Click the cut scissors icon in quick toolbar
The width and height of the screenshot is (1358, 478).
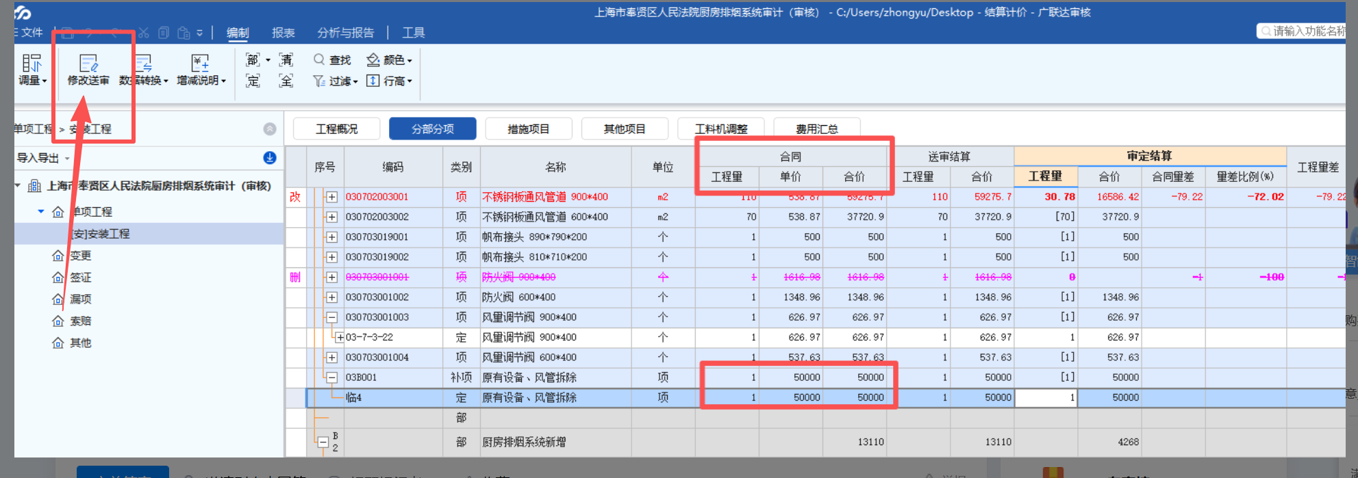point(143,32)
